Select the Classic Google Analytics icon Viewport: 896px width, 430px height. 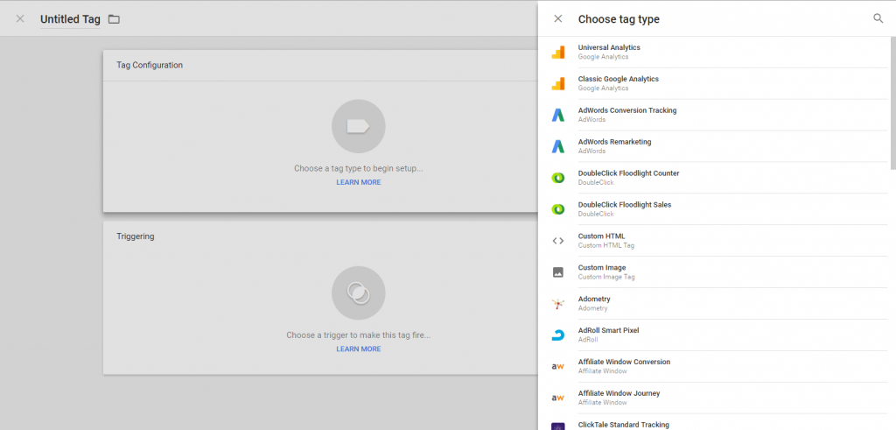tap(557, 83)
